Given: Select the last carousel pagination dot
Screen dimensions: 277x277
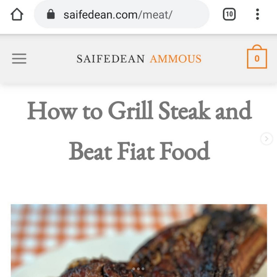Looking at the screenshot, I should click(x=143, y=269).
